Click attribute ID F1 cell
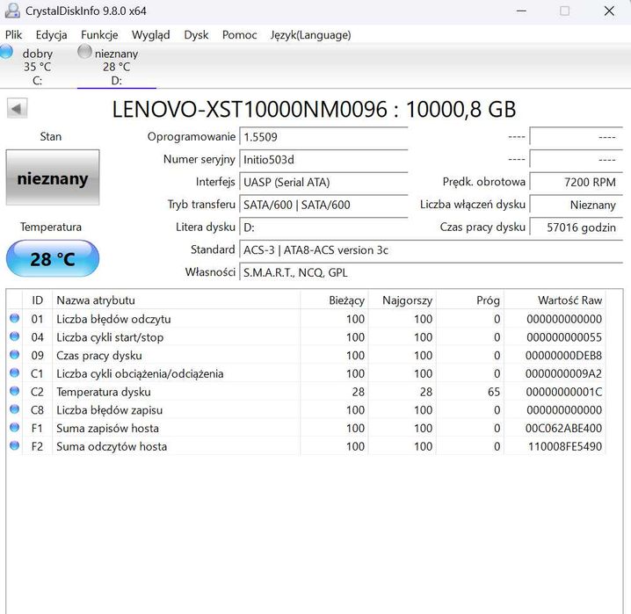The height and width of the screenshot is (614, 631). [x=37, y=429]
